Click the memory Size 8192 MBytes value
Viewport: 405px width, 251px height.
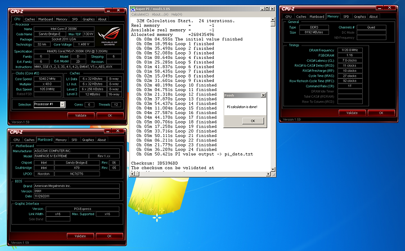tap(314, 32)
